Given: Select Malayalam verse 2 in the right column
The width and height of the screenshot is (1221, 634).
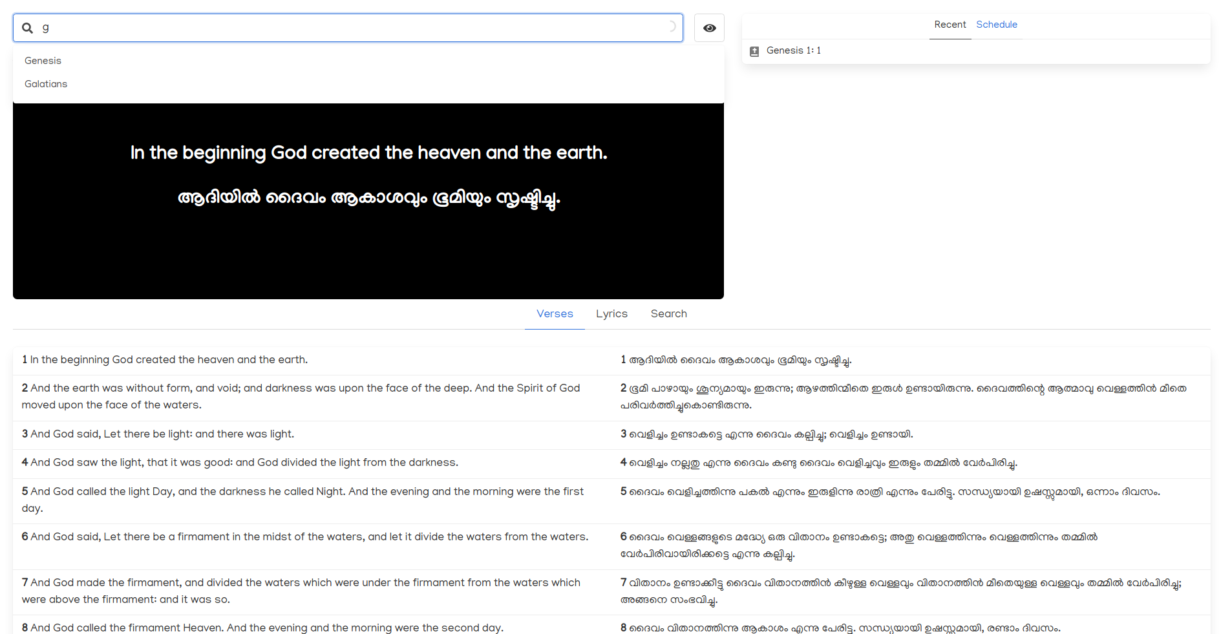Looking at the screenshot, I should 911,397.
